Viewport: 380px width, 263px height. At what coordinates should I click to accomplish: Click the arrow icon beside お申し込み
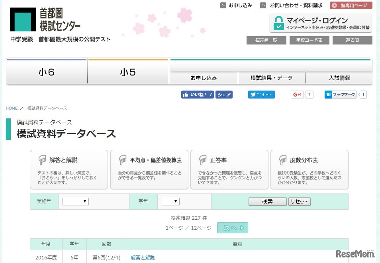pos(223,5)
